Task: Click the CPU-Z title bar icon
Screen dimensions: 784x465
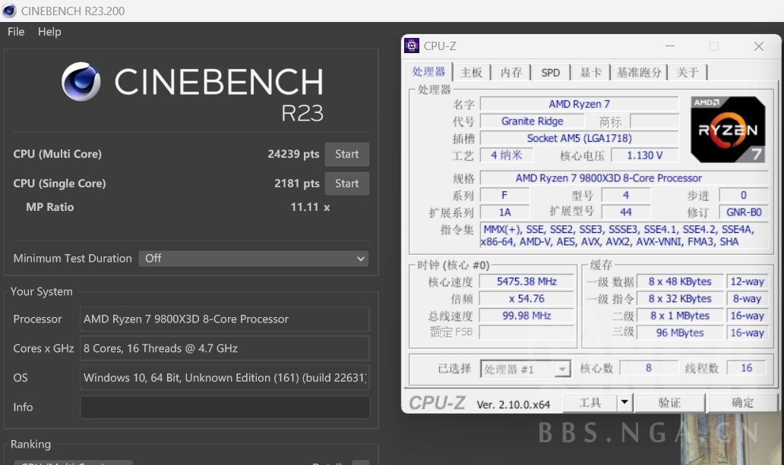Action: [x=411, y=46]
